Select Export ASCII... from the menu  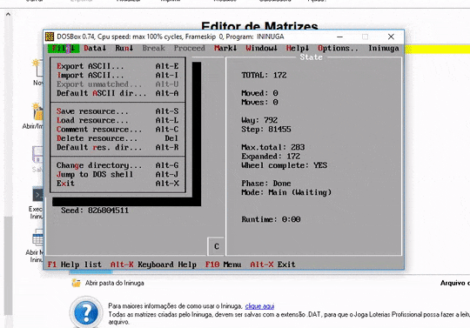click(x=117, y=66)
